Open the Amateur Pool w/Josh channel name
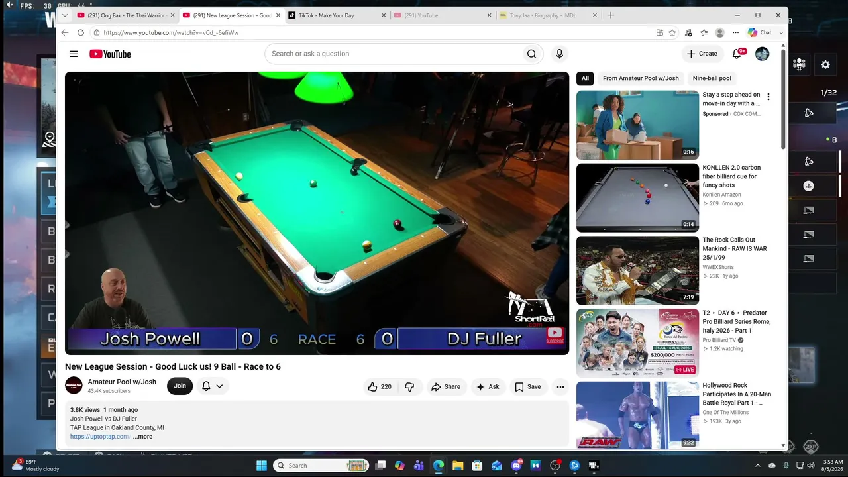 tap(122, 382)
